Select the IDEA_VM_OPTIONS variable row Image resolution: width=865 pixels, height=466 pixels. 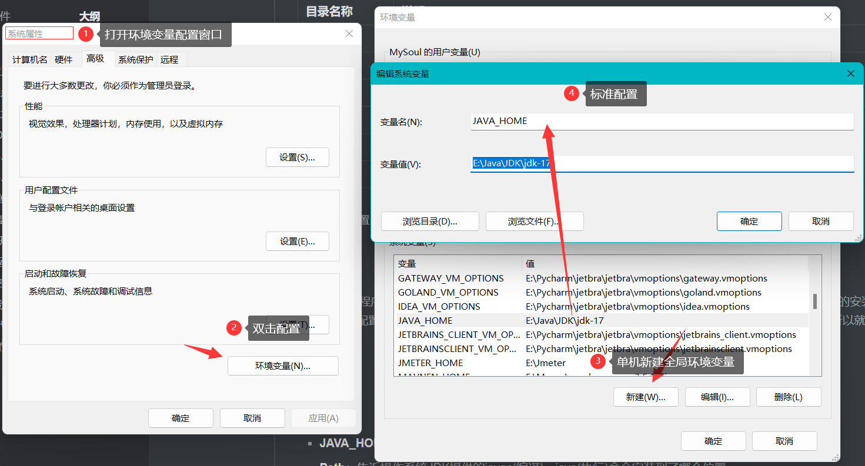(x=602, y=306)
